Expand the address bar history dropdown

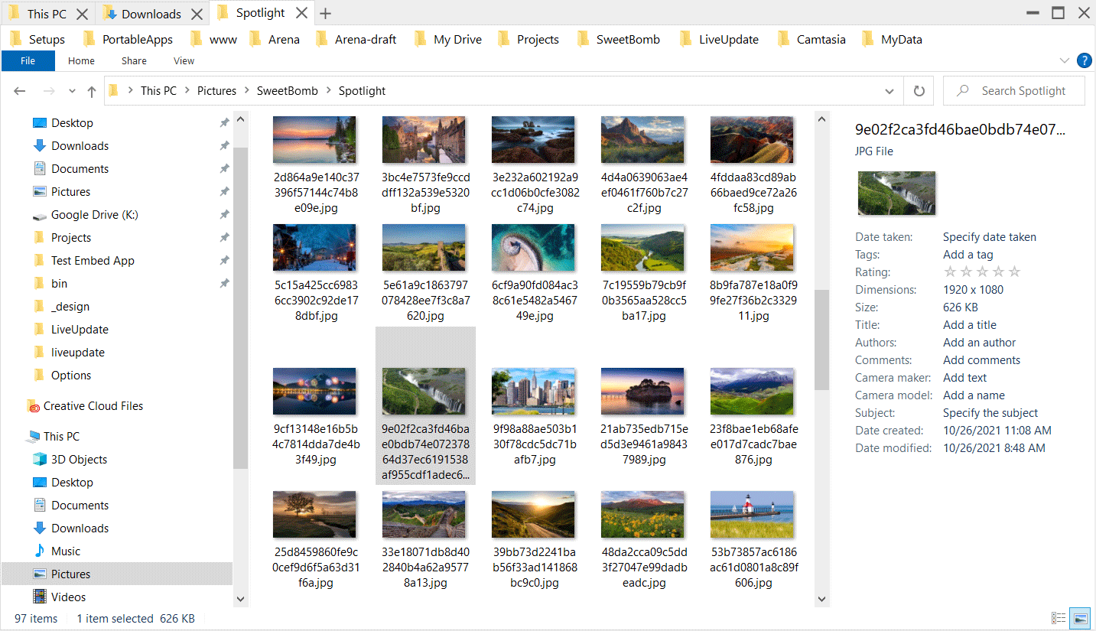point(889,91)
